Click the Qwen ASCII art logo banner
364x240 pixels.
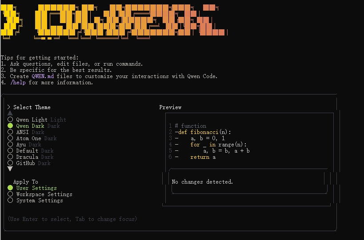coord(114,21)
